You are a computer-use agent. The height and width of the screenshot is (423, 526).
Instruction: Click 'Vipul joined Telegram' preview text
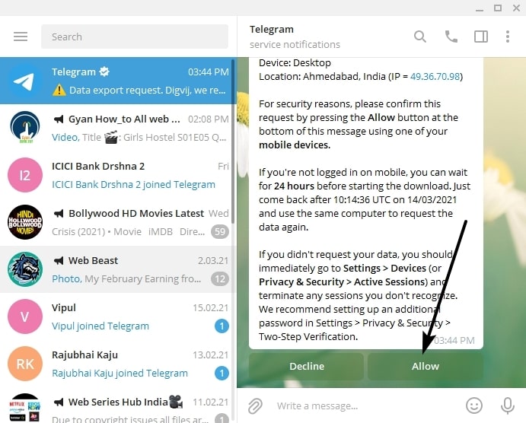coord(100,326)
